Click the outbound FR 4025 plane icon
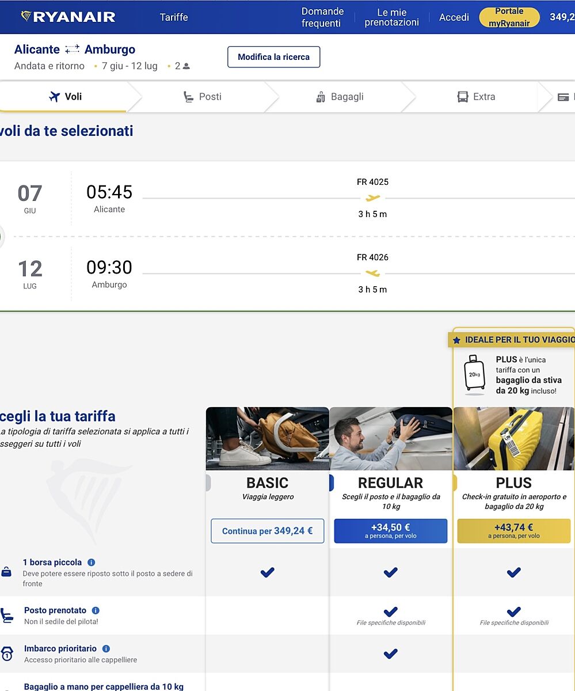The width and height of the screenshot is (575, 691). click(x=373, y=198)
